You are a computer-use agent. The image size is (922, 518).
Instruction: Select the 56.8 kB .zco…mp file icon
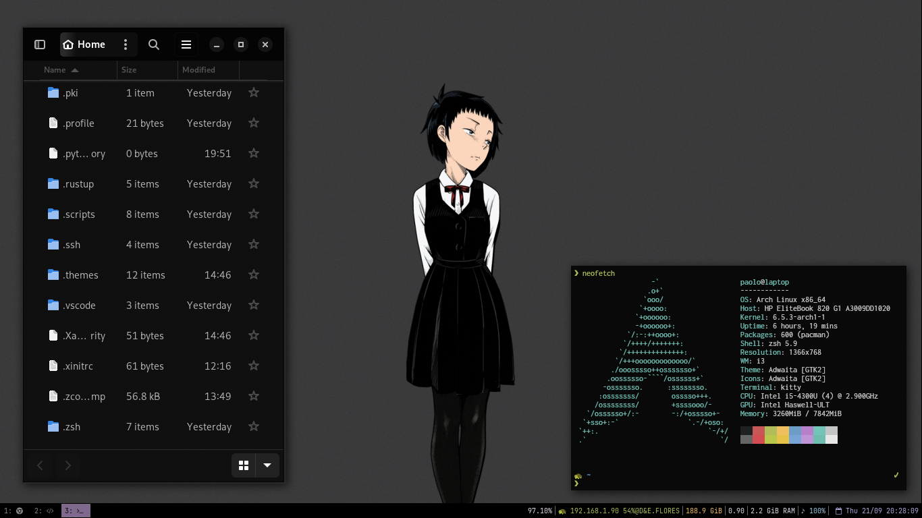[53, 396]
